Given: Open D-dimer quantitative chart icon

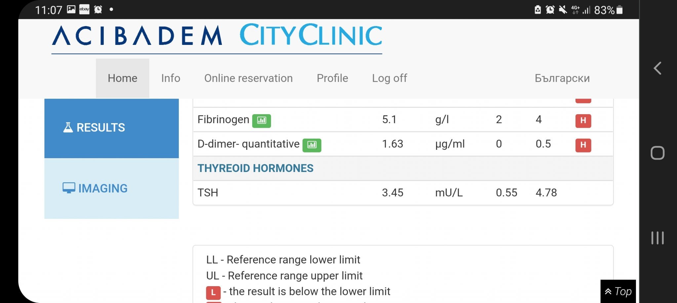Looking at the screenshot, I should (x=312, y=145).
